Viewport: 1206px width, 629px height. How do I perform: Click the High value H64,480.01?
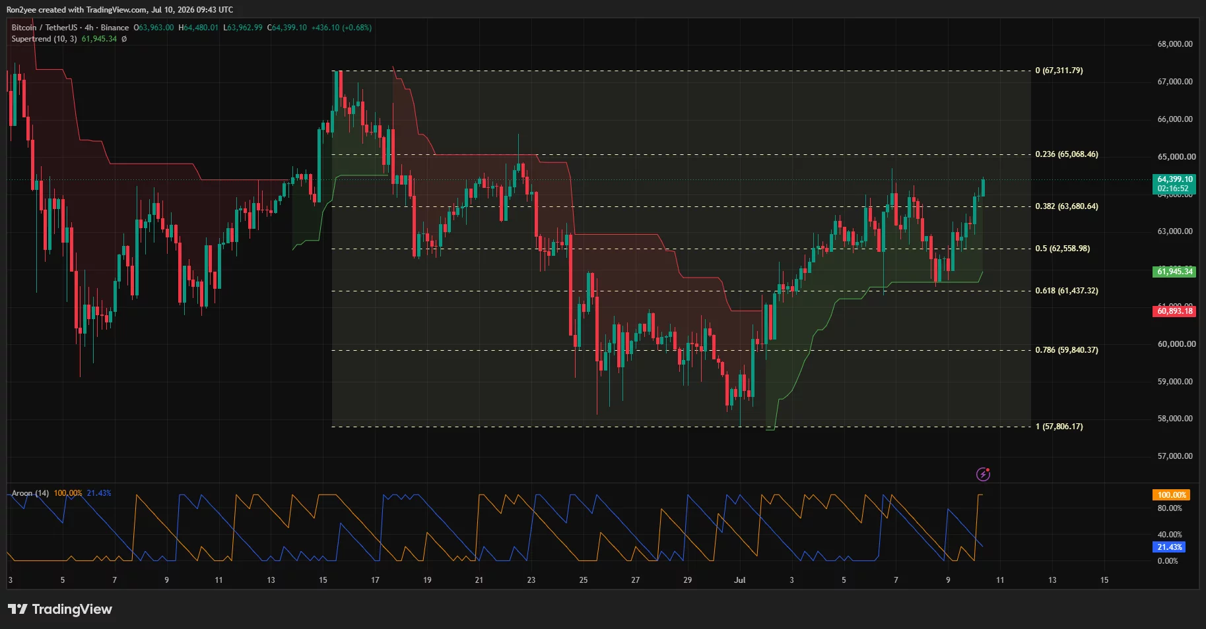tap(198, 28)
